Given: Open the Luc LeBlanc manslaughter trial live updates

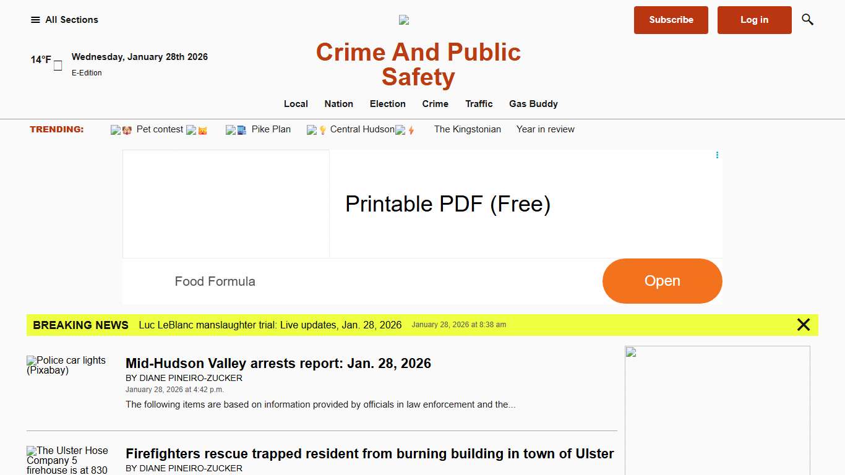Looking at the screenshot, I should (x=270, y=325).
